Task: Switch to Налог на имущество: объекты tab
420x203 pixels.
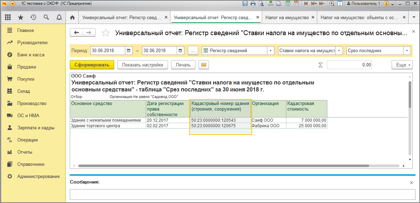Action: click(359, 17)
